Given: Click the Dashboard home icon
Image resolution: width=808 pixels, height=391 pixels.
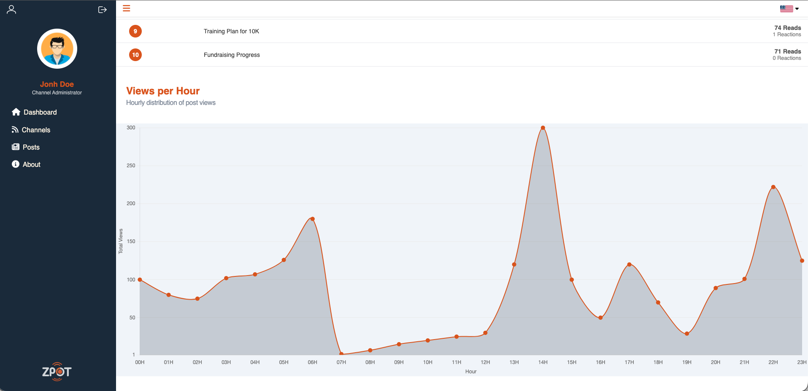Looking at the screenshot, I should (16, 112).
